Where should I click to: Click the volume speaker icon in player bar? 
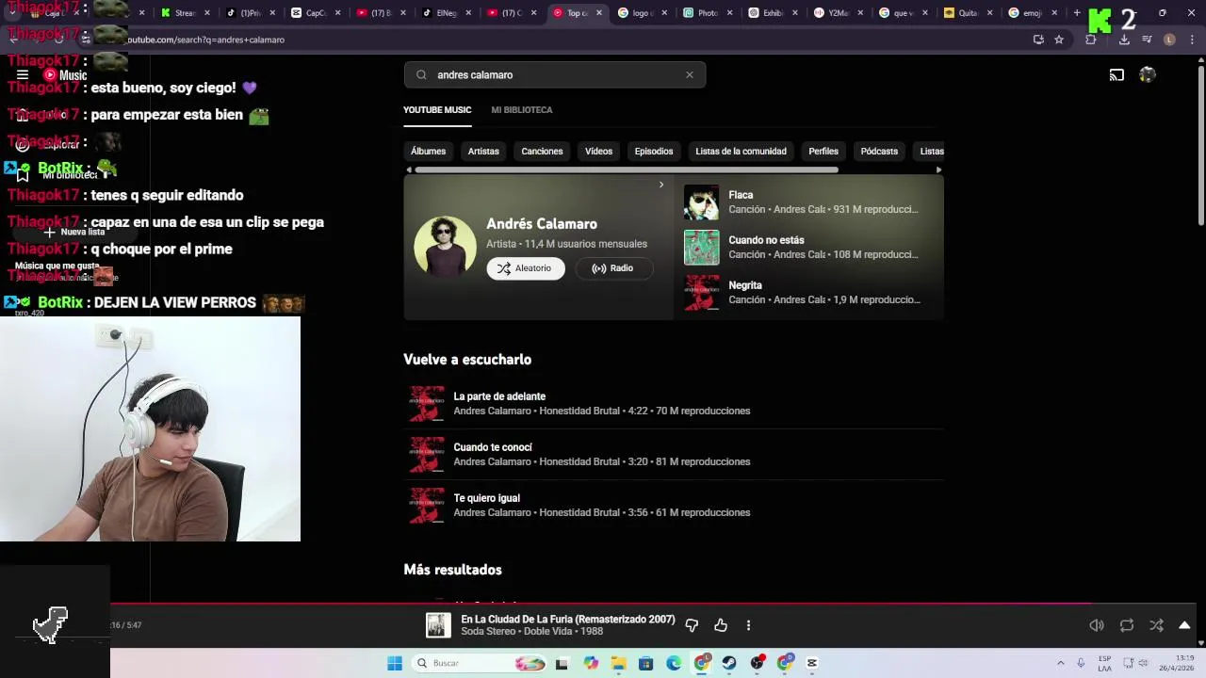click(1097, 625)
